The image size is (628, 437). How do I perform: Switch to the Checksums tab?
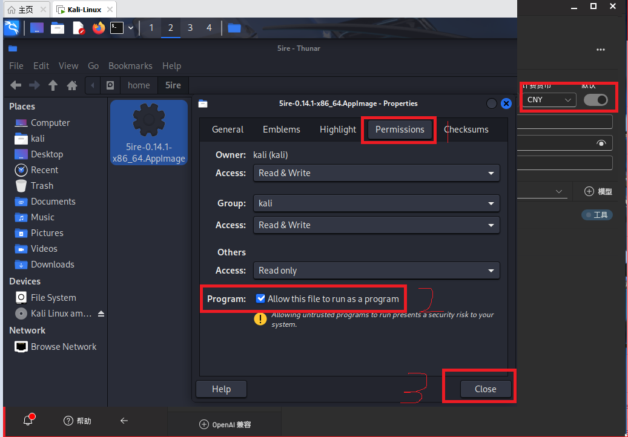click(466, 130)
